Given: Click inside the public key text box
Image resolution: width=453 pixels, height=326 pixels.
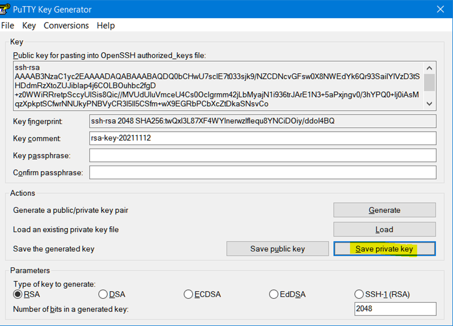Looking at the screenshot, I should [218, 86].
